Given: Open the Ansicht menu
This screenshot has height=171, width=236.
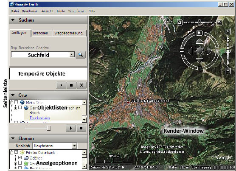Looking at the screenshot, I should click(x=47, y=11).
